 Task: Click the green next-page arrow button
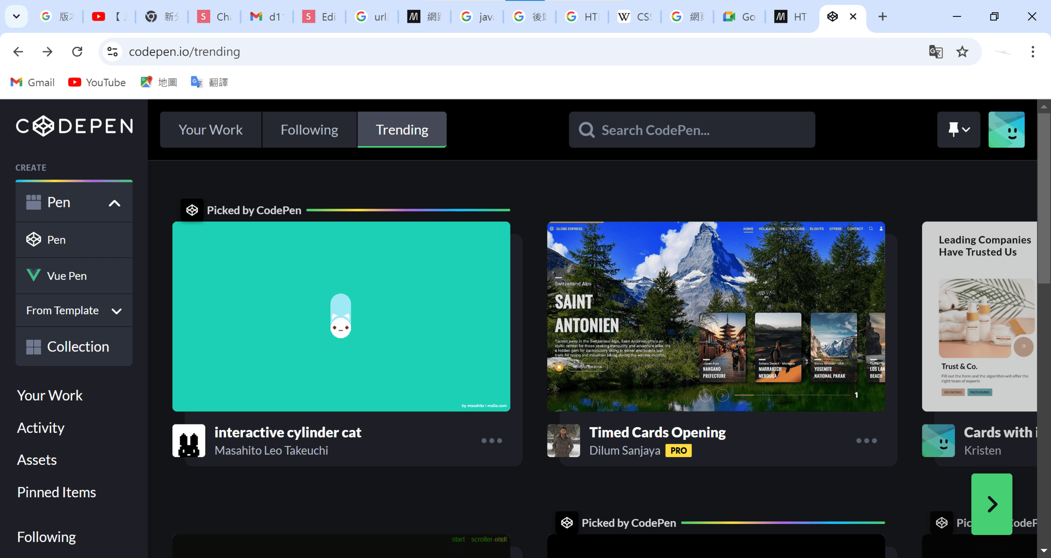pos(991,504)
